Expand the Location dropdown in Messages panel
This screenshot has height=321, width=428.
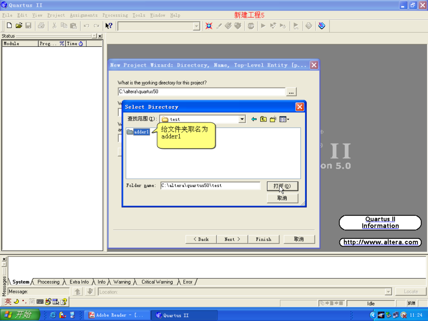pyautogui.click(x=388, y=292)
